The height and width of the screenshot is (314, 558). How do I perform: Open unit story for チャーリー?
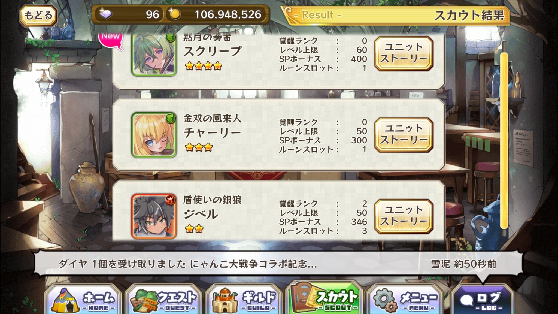(404, 135)
